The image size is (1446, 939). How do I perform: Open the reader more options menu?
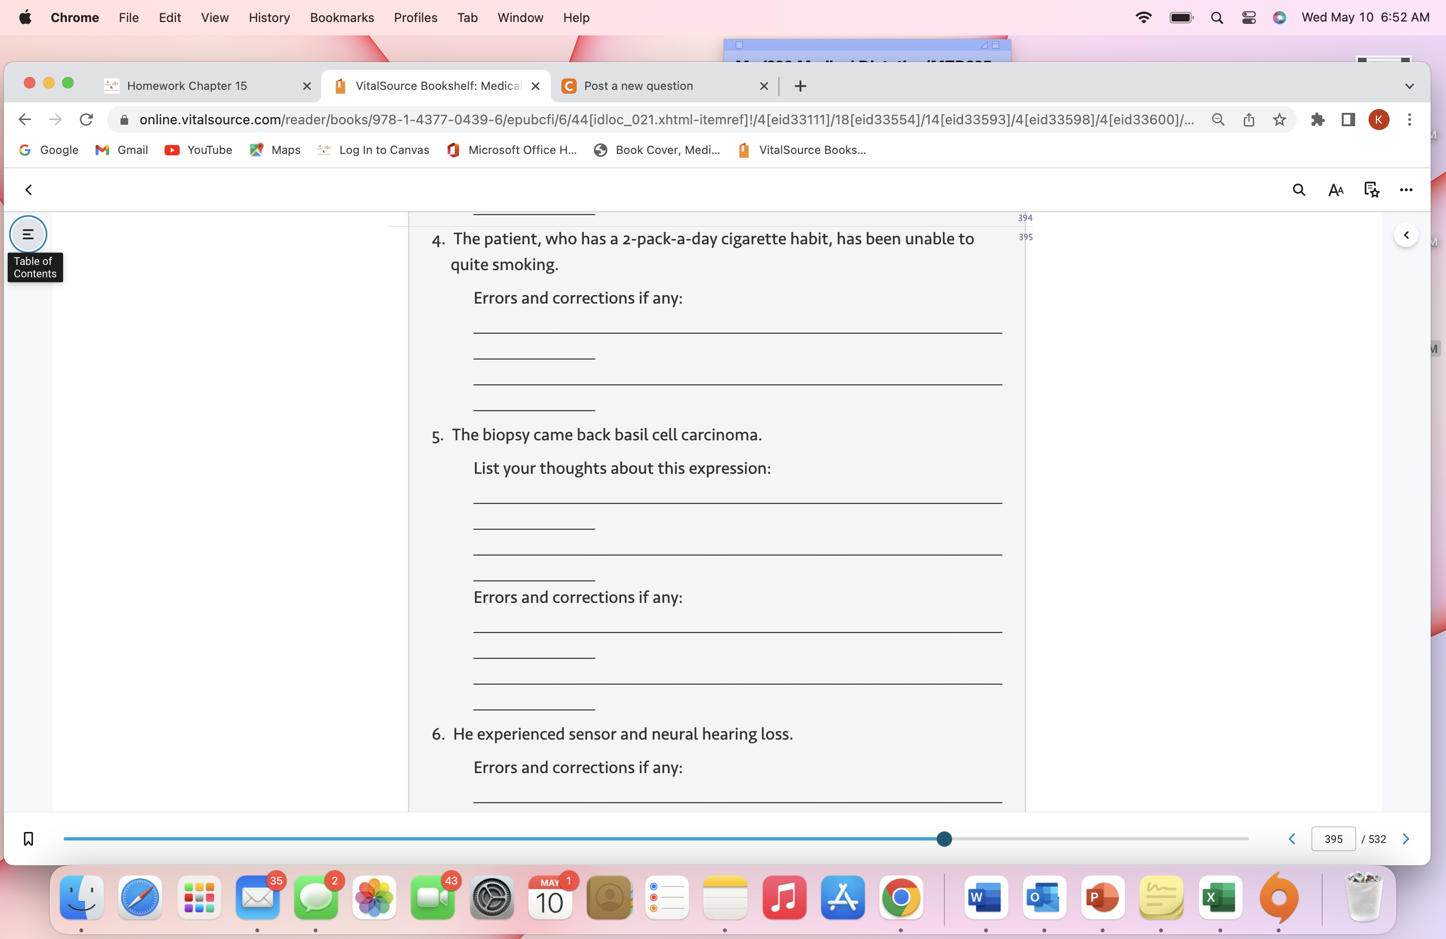1406,190
